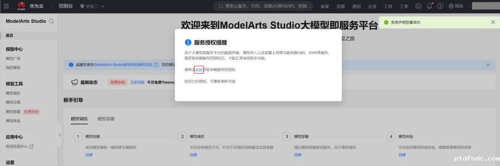The image size is (500, 166).
Task: Click 创建 under step 1 模型创建
Action: 89,155
